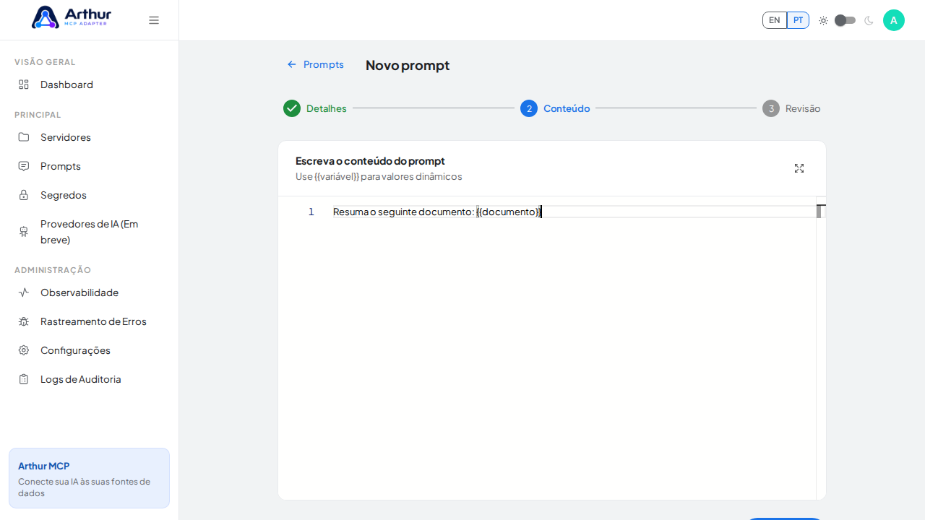The height and width of the screenshot is (520, 925).
Task: Click inside the prompt code editor line
Action: point(574,212)
